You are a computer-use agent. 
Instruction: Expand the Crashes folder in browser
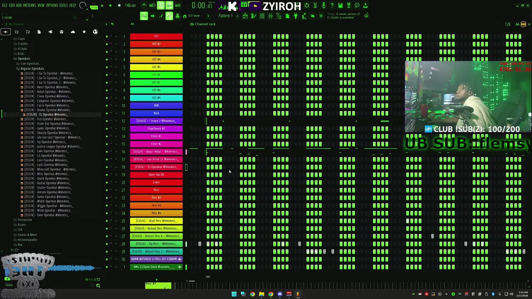point(22,44)
